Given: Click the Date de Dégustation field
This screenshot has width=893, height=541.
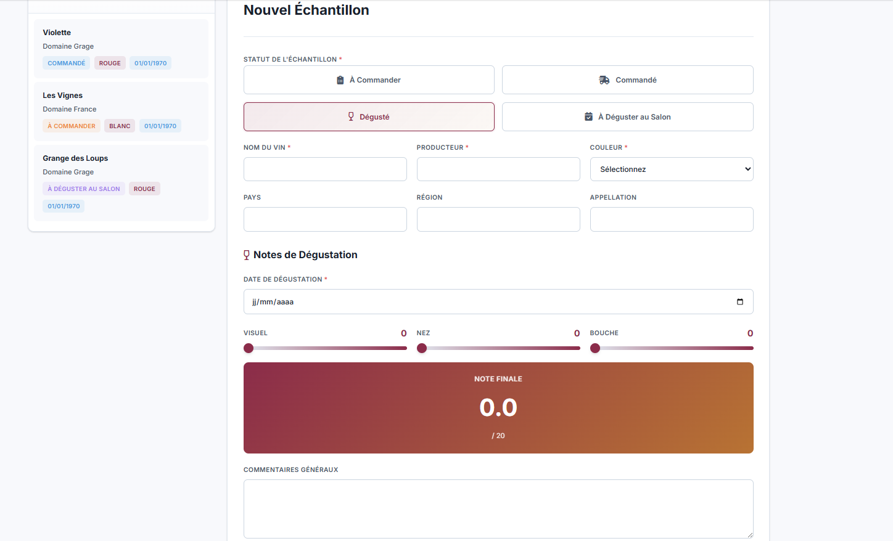Looking at the screenshot, I should pyautogui.click(x=487, y=302).
